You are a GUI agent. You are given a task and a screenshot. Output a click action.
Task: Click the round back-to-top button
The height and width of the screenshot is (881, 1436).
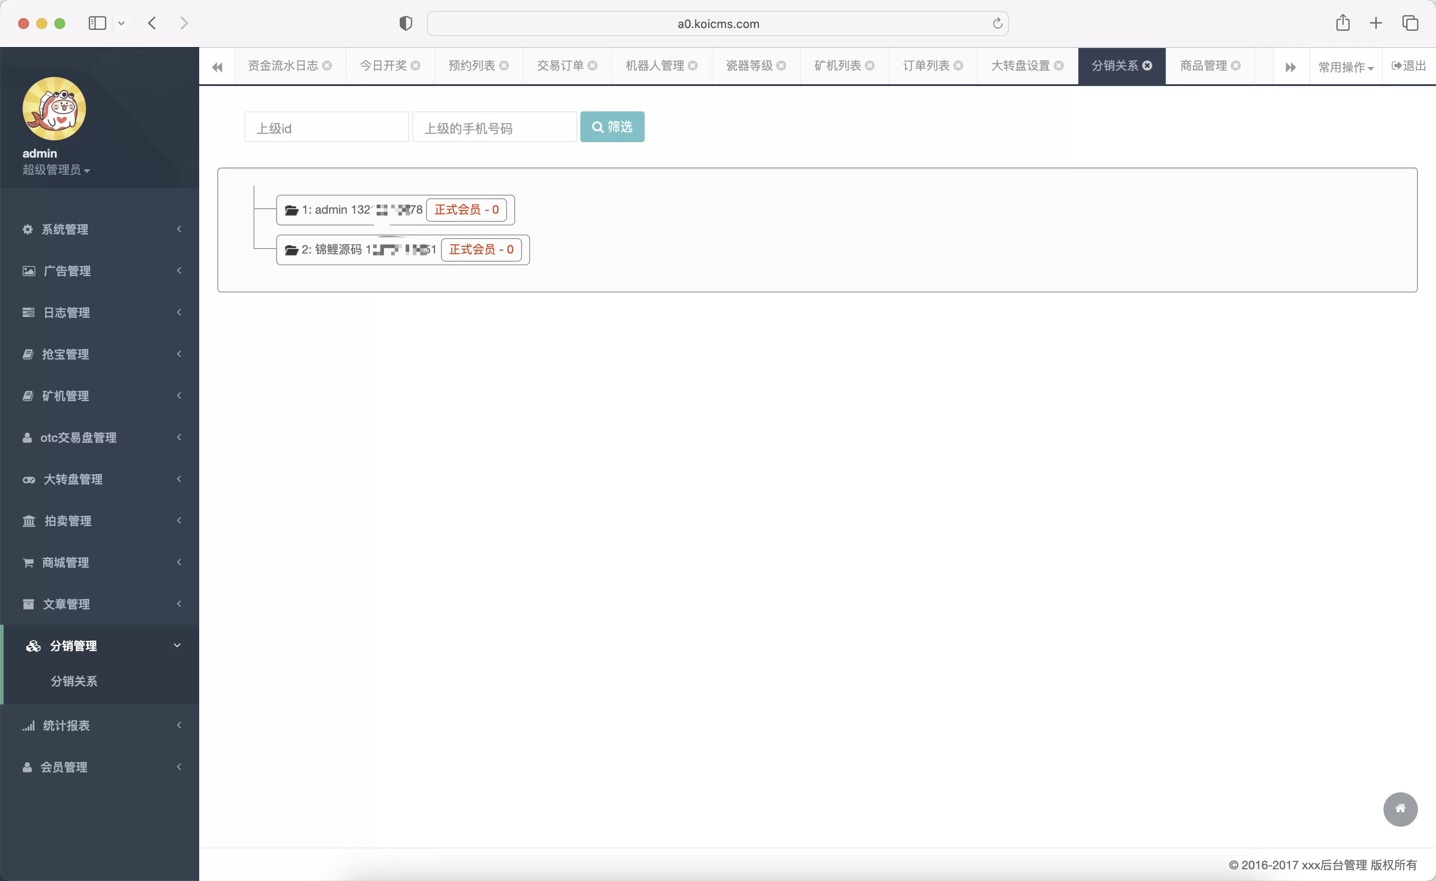(x=1400, y=809)
